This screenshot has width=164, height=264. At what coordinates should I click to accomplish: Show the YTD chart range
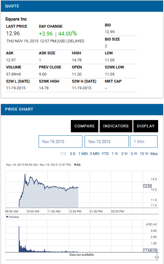click(105, 154)
